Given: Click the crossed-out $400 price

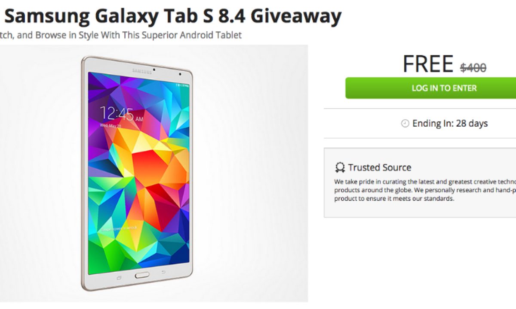Looking at the screenshot, I should click(473, 67).
